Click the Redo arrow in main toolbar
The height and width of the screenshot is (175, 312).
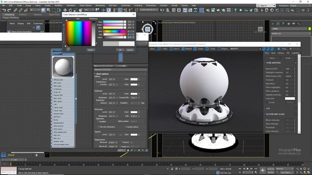click(9, 10)
